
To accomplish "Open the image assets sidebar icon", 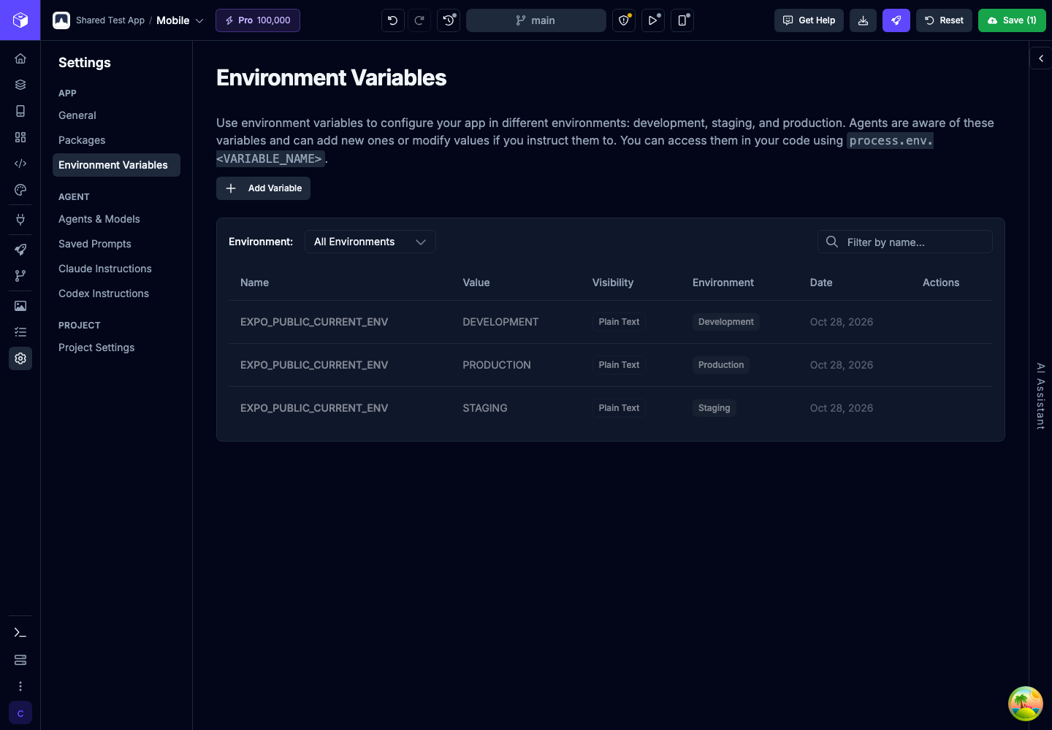I will (x=20, y=306).
